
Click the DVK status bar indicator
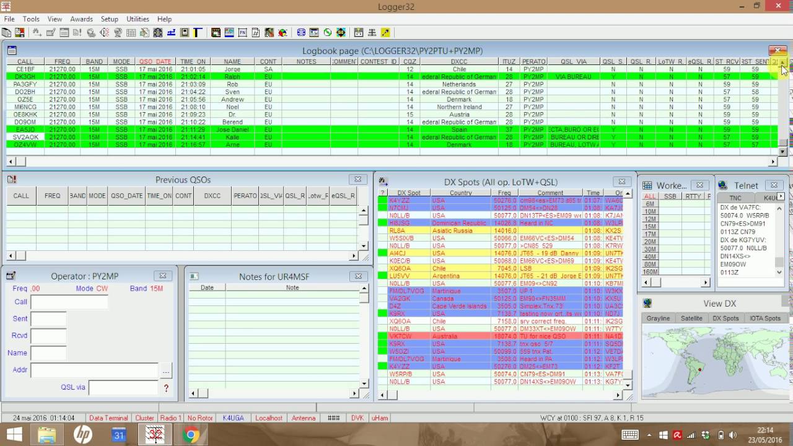pyautogui.click(x=357, y=418)
